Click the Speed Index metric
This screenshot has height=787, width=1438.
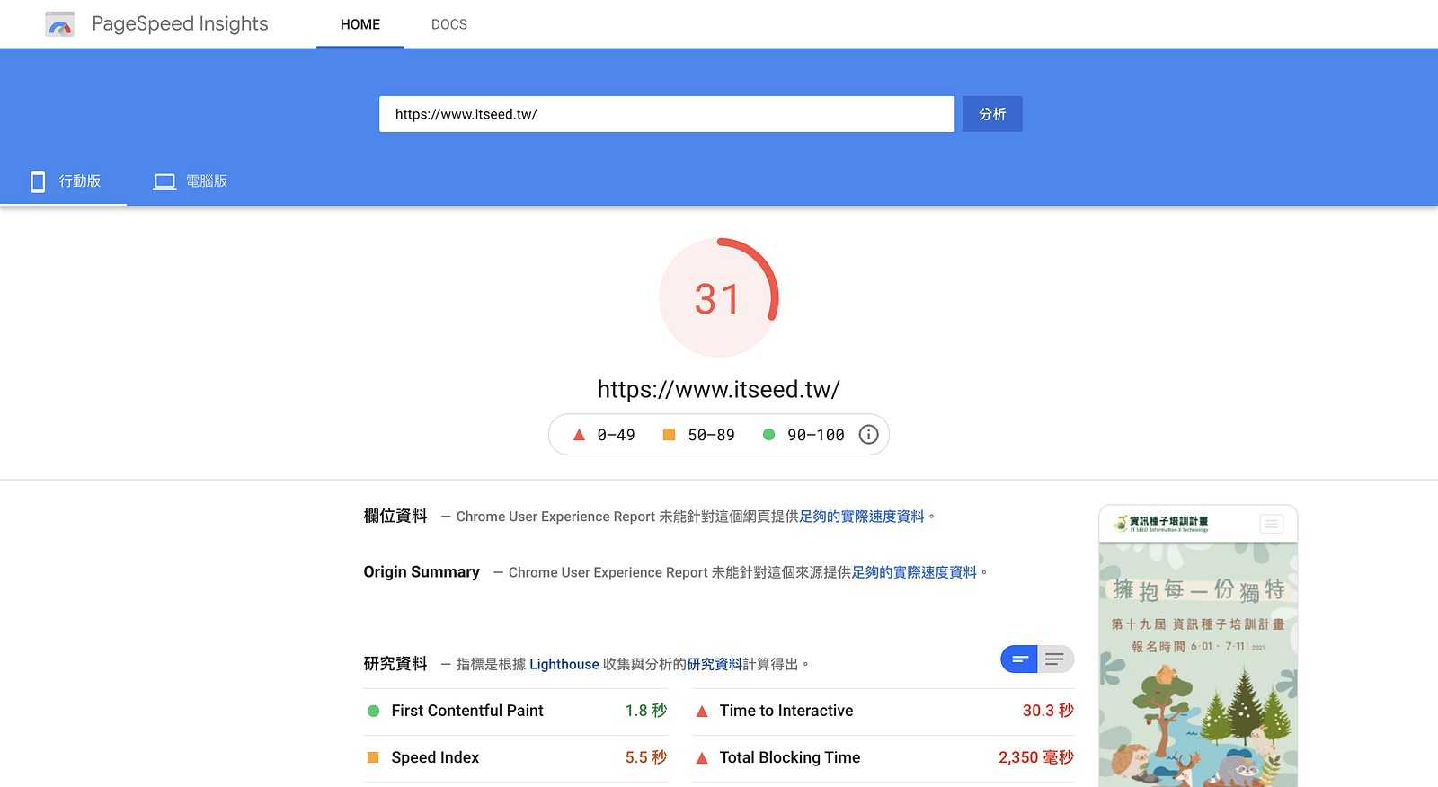(516, 758)
